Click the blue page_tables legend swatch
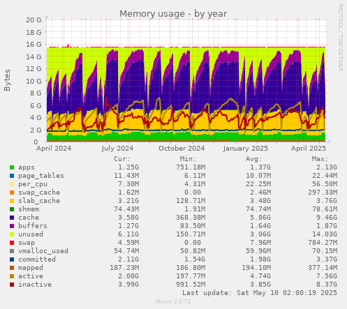 tap(12, 176)
